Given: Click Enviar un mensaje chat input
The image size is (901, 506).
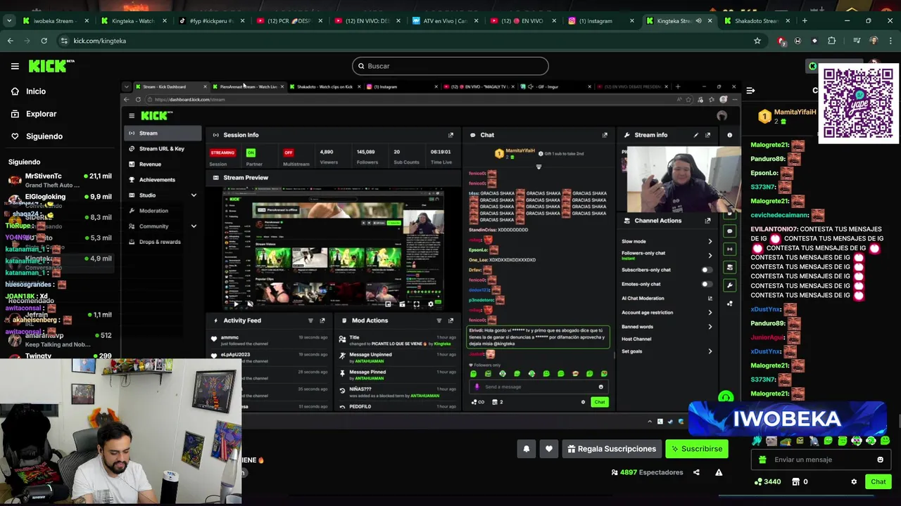Looking at the screenshot, I should pyautogui.click(x=819, y=460).
